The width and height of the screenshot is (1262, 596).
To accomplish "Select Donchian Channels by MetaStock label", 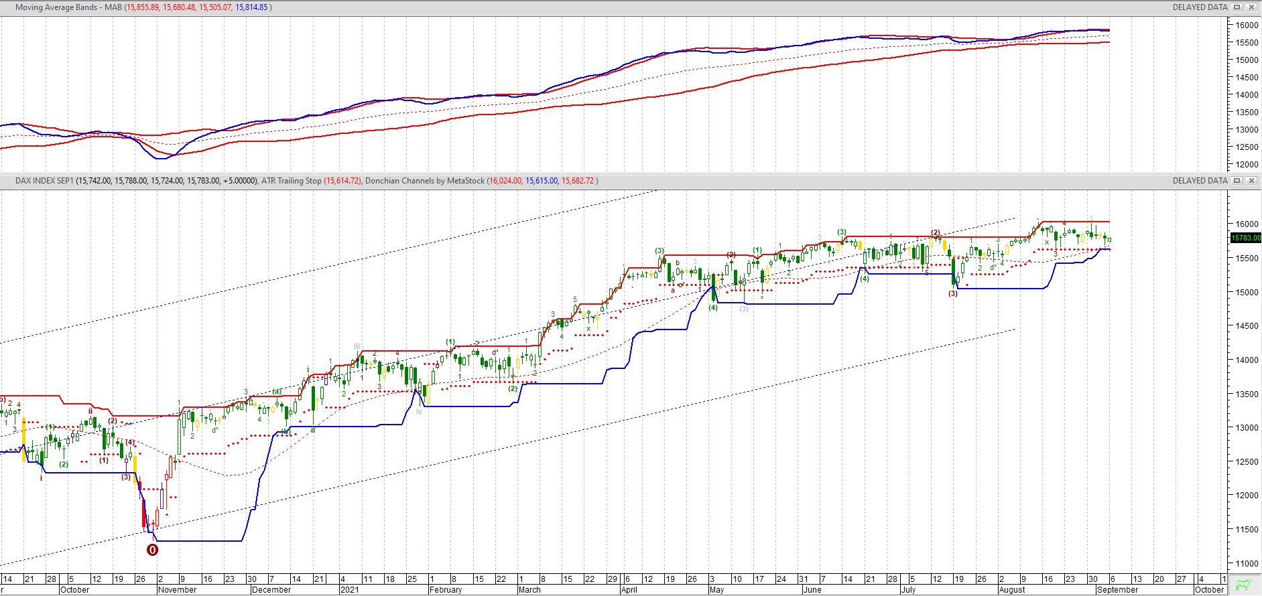I will click(x=424, y=181).
